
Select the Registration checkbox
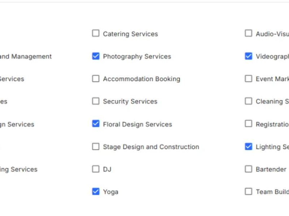pos(249,124)
